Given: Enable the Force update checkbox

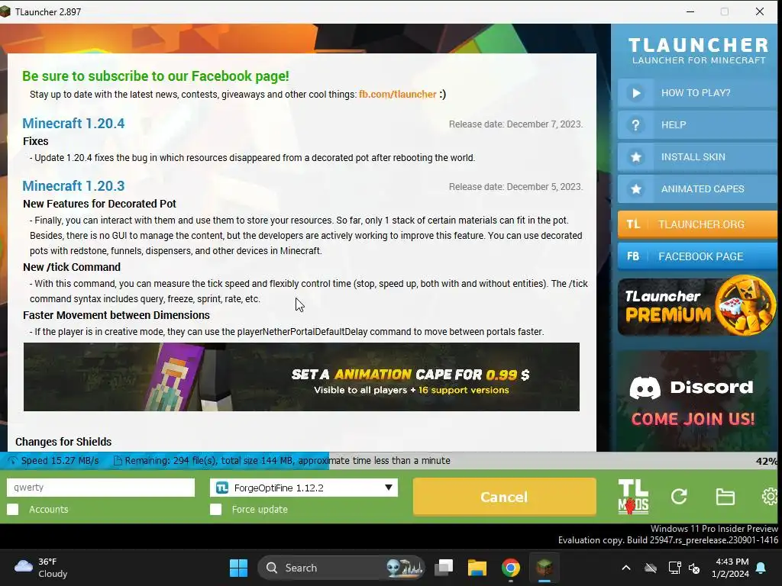Looking at the screenshot, I should 216,509.
